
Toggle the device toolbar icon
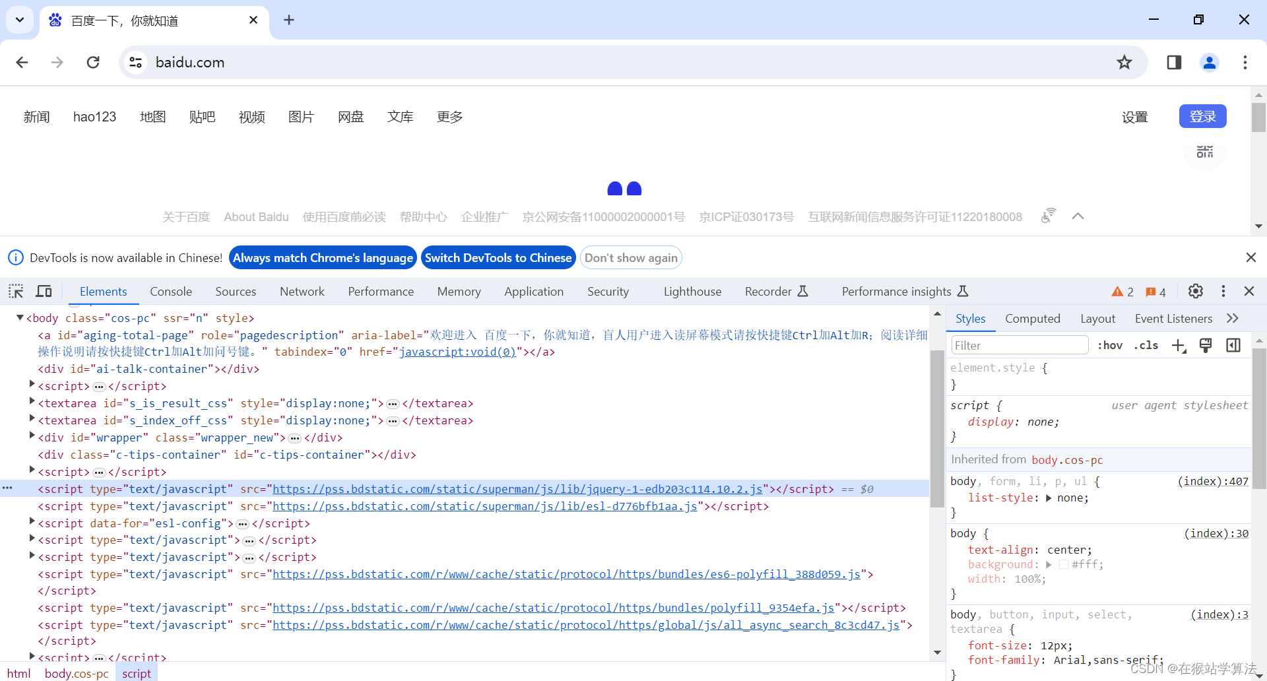[44, 291]
